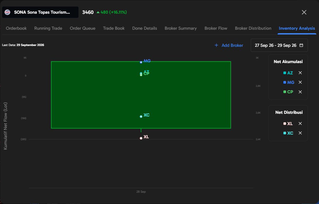Image resolution: width=319 pixels, height=204 pixels.
Task: Click the CP green color swatch
Action: point(285,92)
